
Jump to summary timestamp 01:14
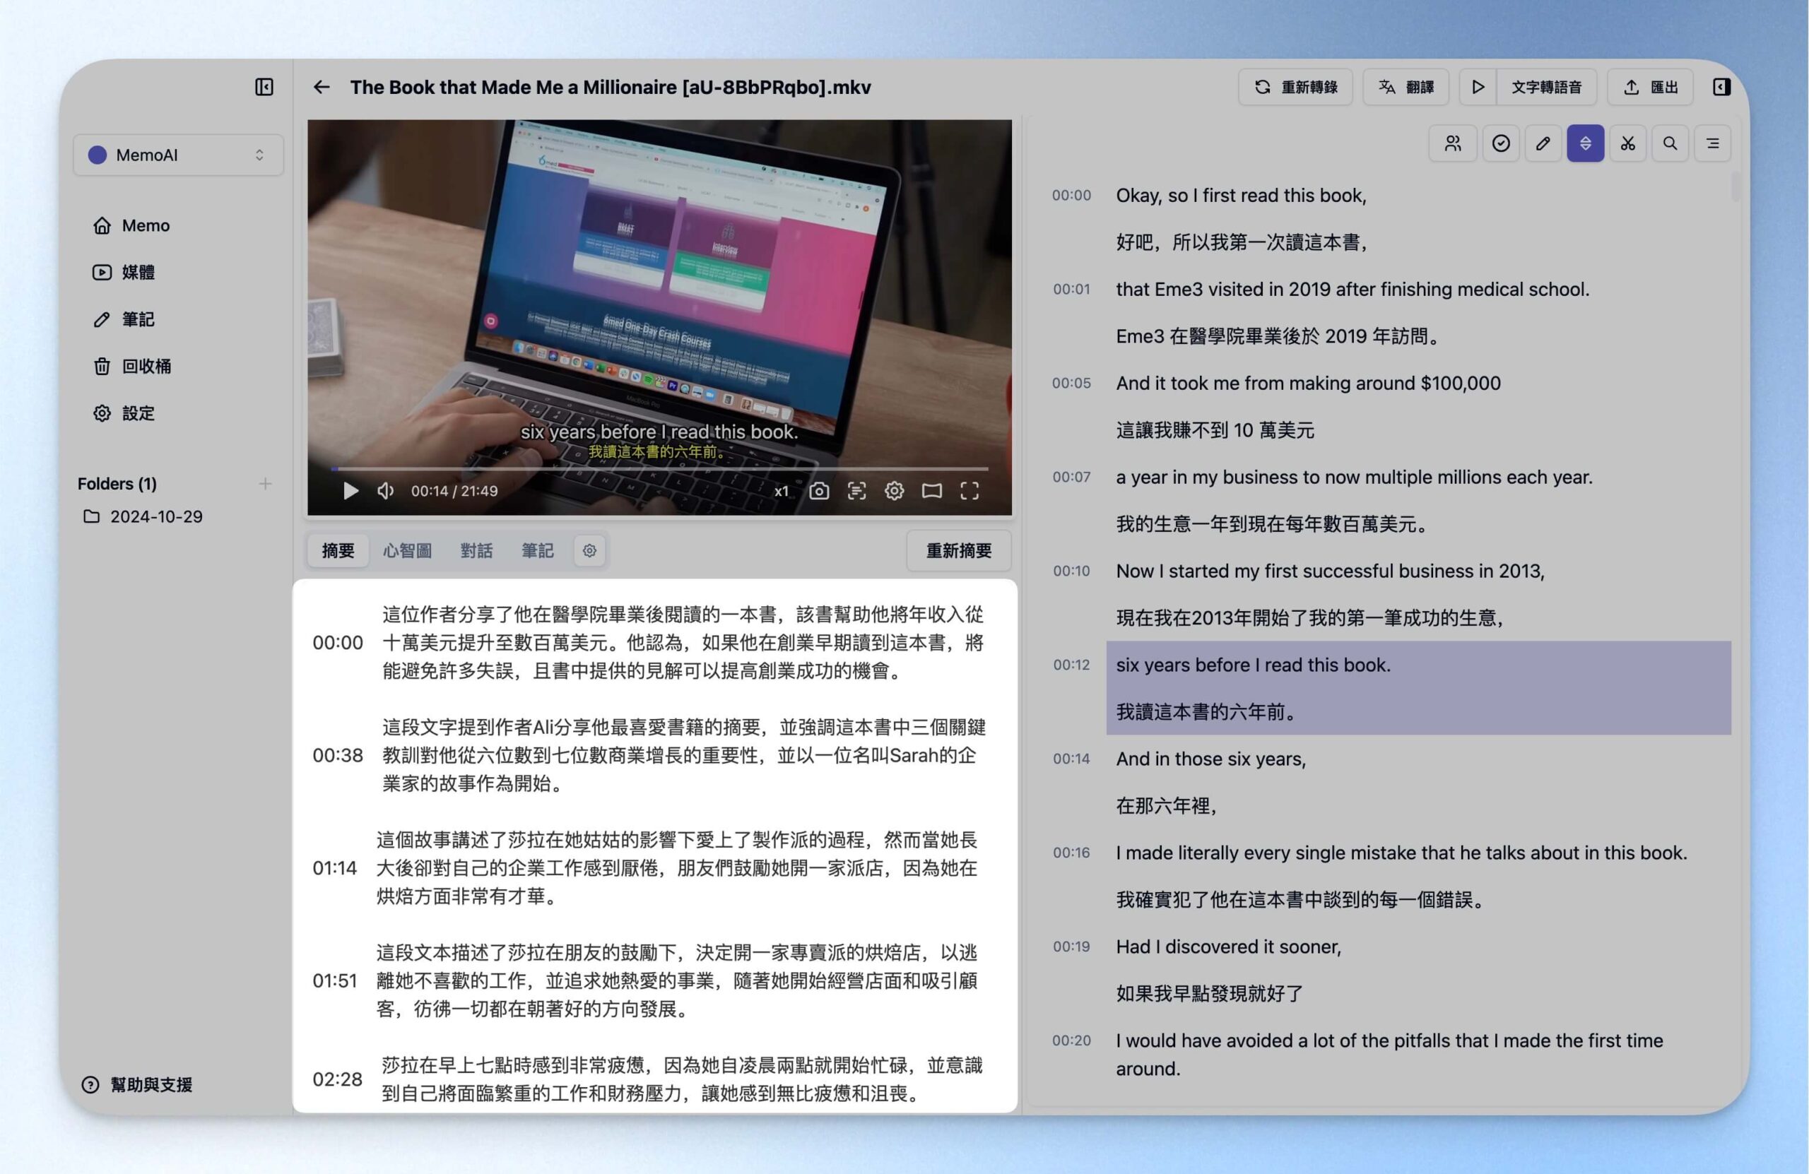334,867
